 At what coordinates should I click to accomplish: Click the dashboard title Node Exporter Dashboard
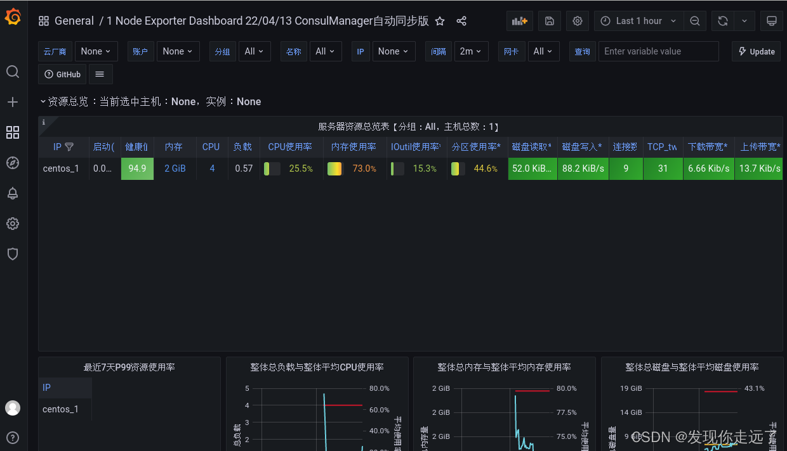pos(268,21)
